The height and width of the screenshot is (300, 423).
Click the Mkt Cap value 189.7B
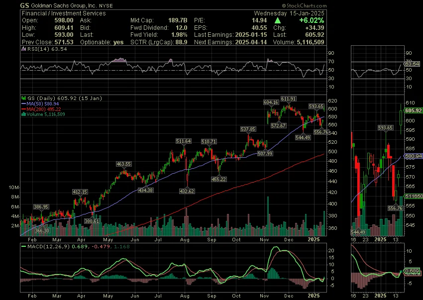click(178, 20)
